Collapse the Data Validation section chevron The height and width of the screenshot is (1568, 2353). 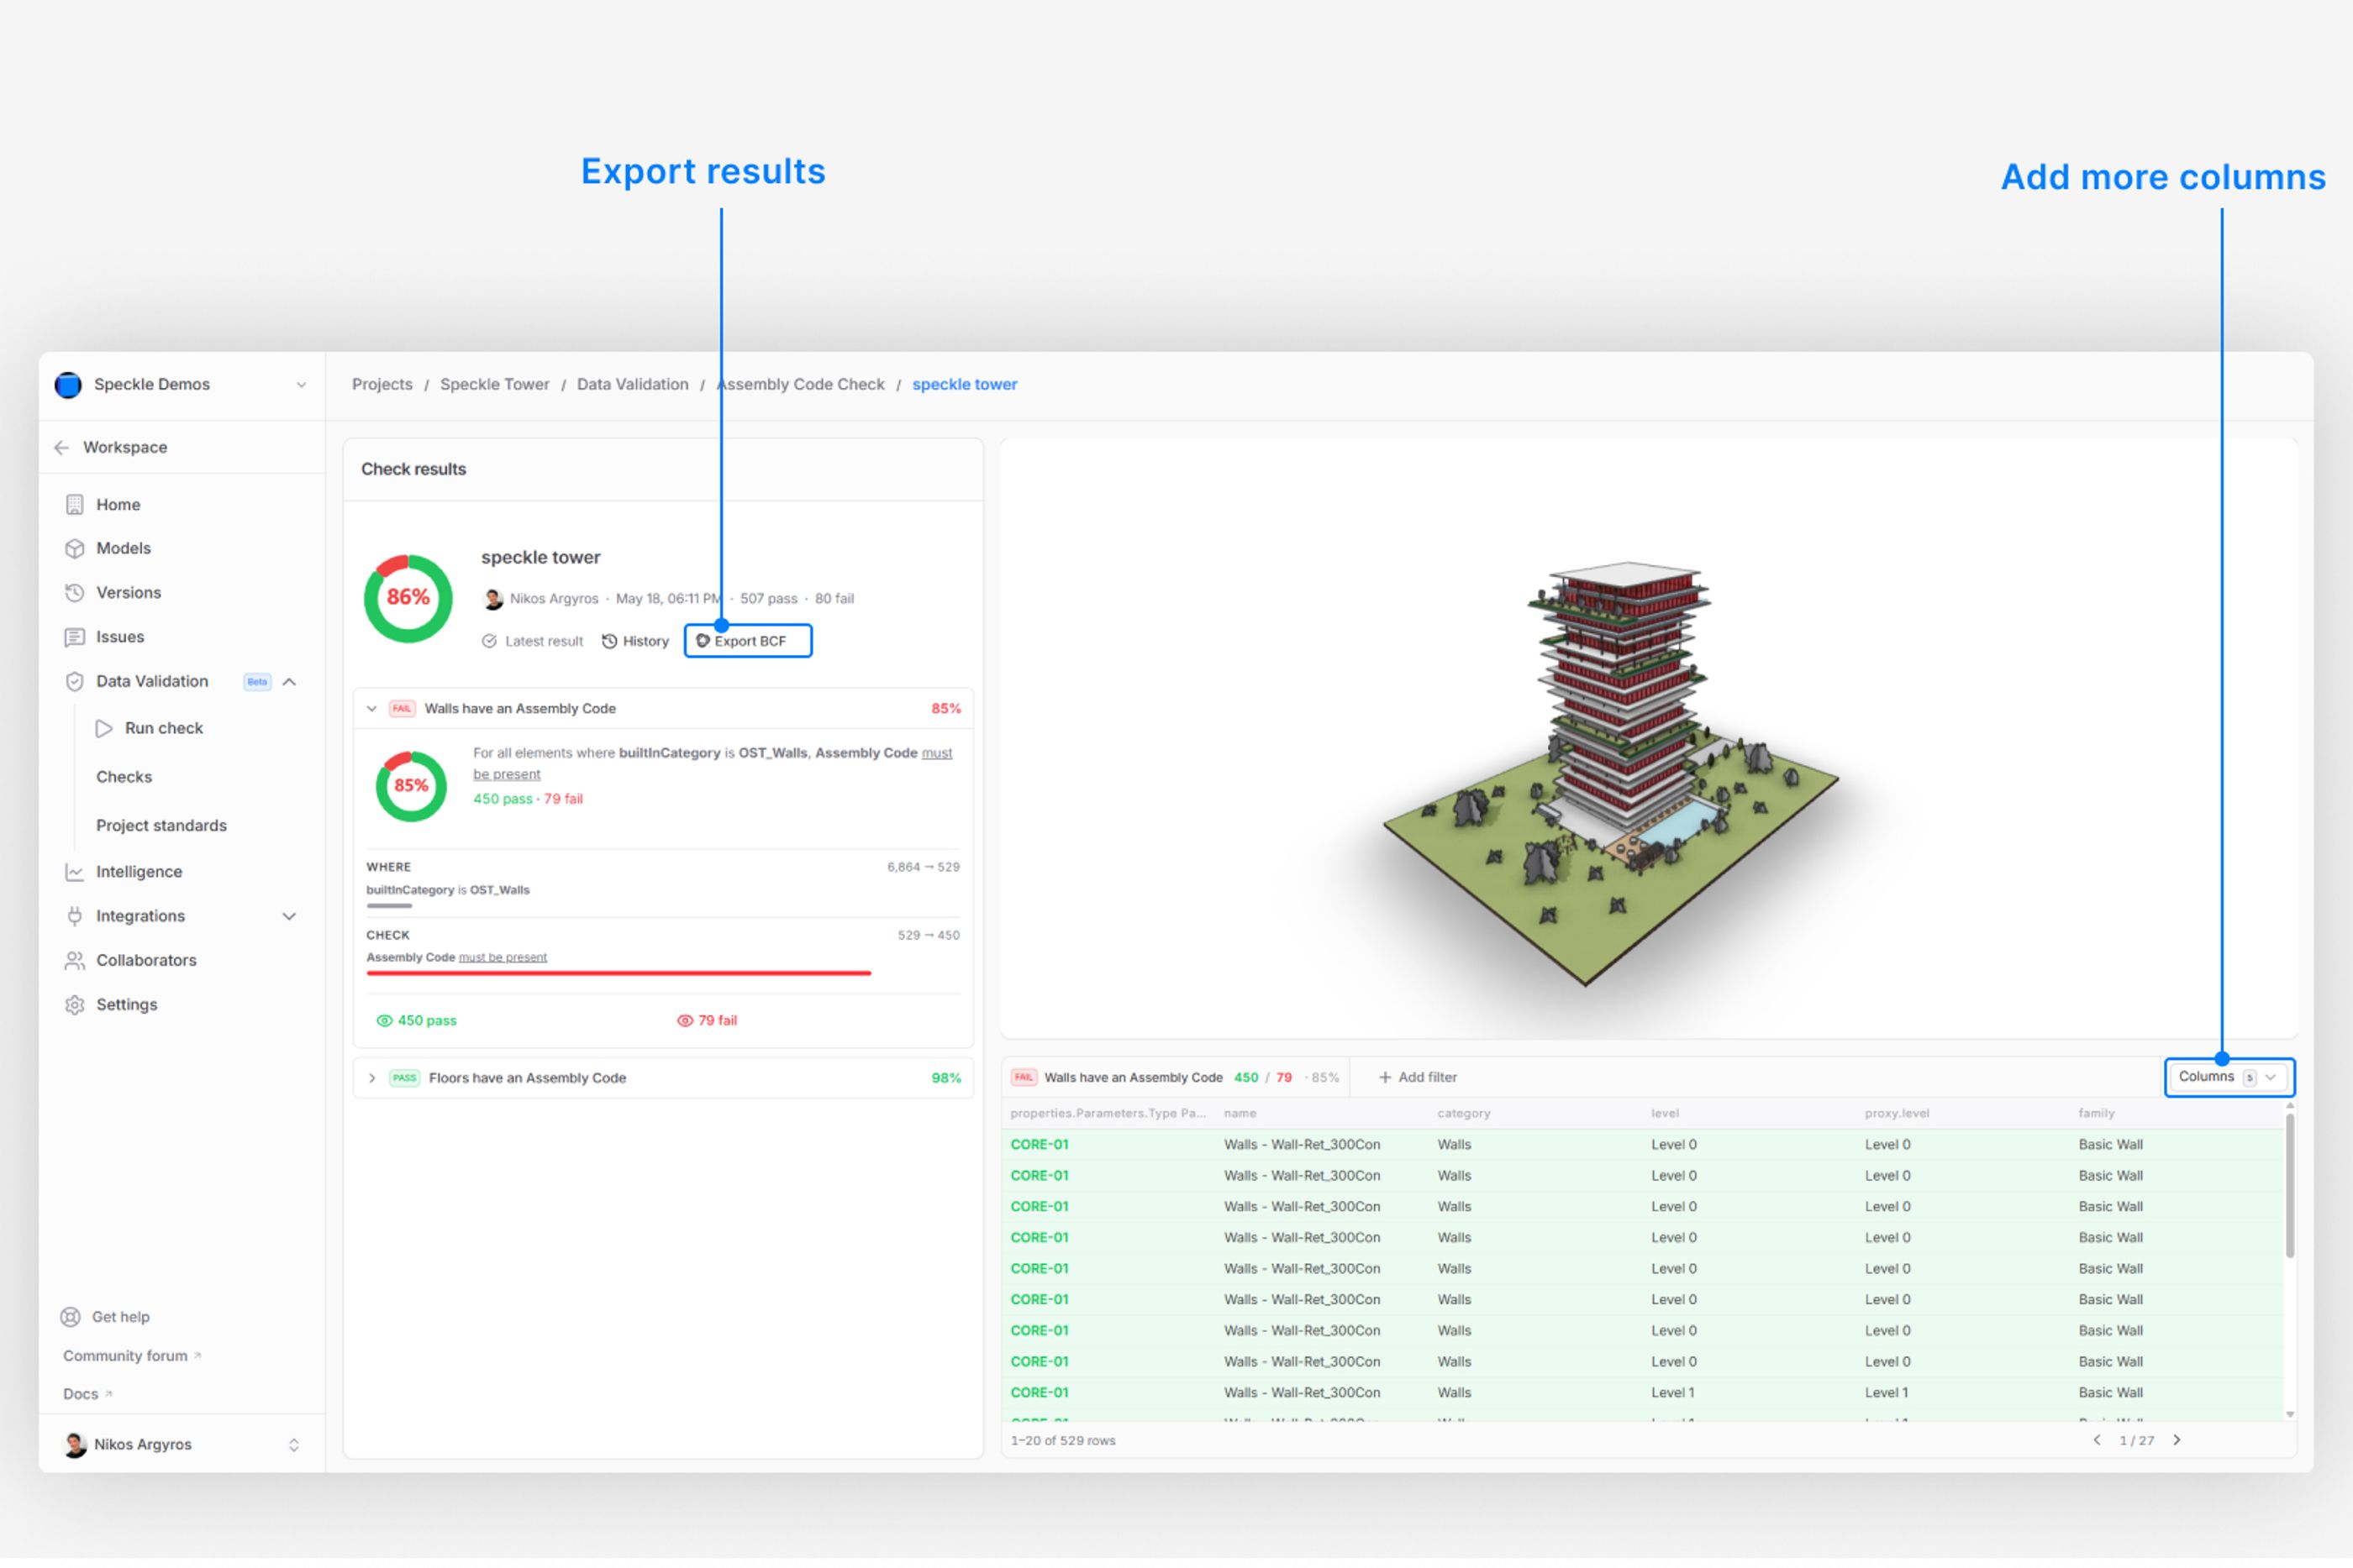289,682
